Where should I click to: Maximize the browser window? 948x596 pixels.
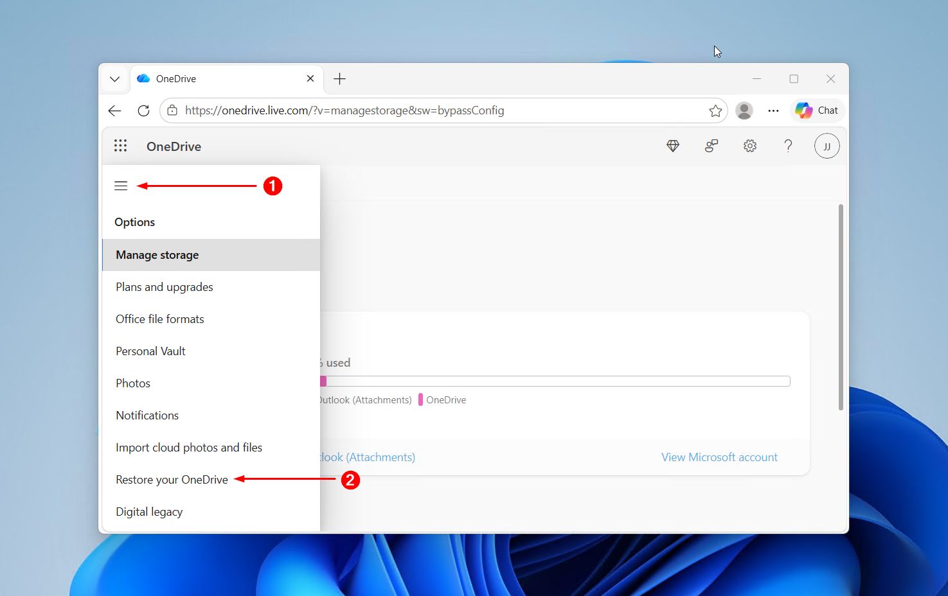pyautogui.click(x=794, y=79)
